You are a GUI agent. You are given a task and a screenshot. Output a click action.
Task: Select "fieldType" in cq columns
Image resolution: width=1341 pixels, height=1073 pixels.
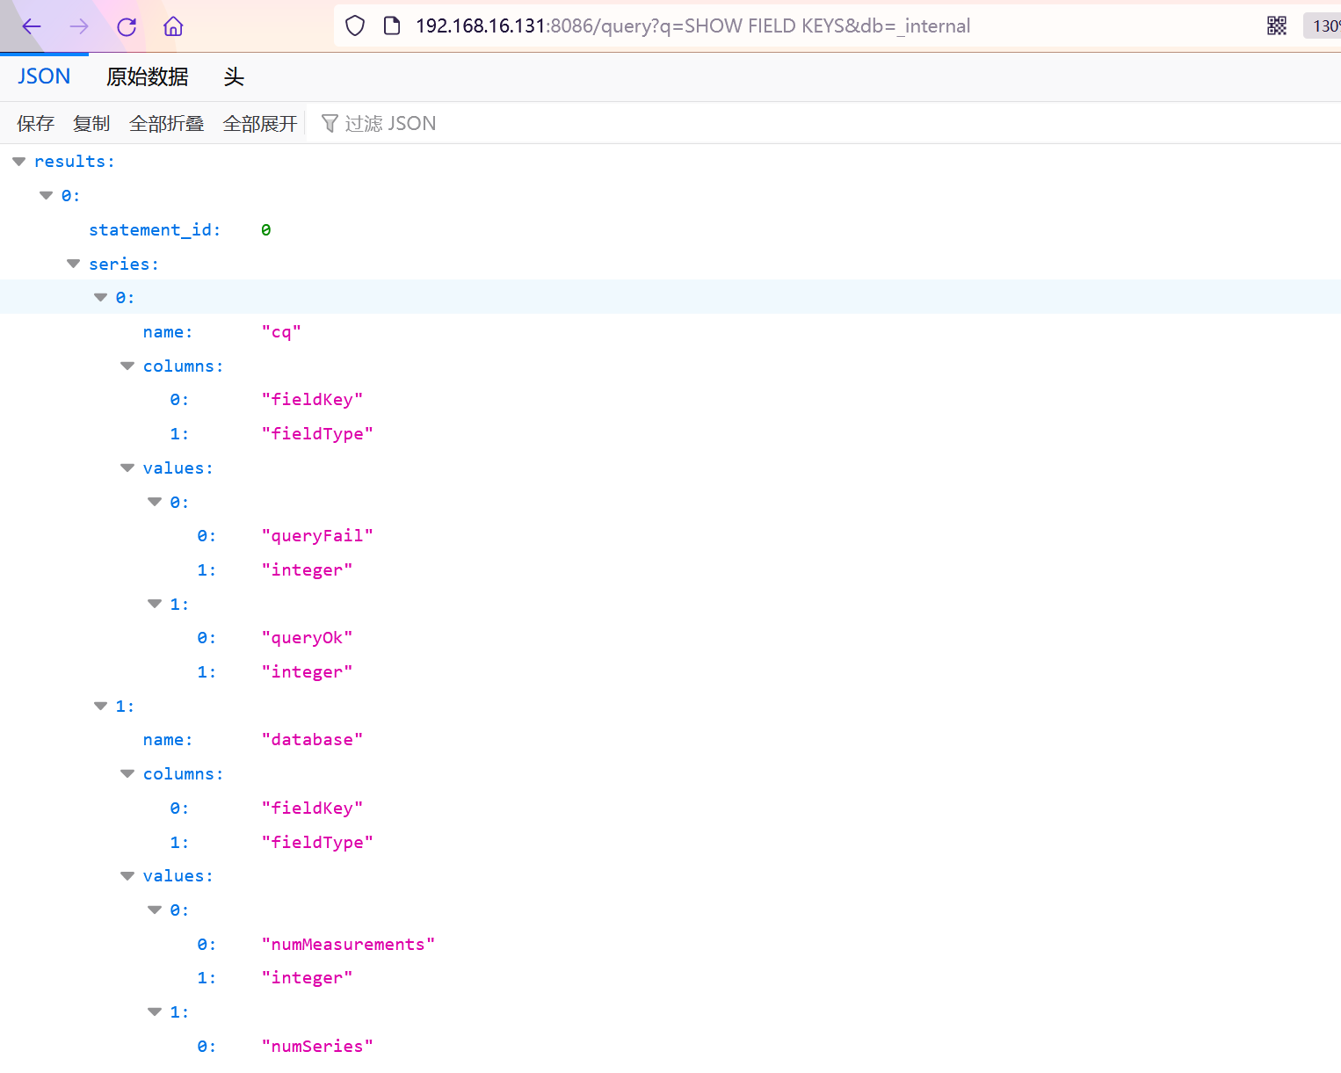point(317,434)
